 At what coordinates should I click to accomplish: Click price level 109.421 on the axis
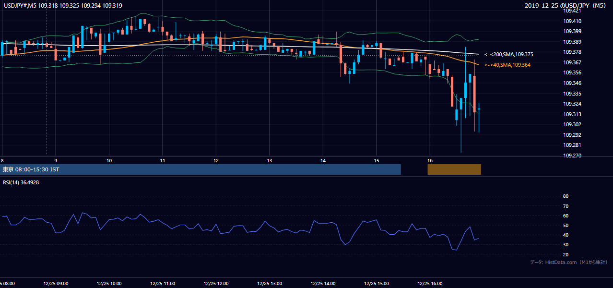tap(572, 11)
